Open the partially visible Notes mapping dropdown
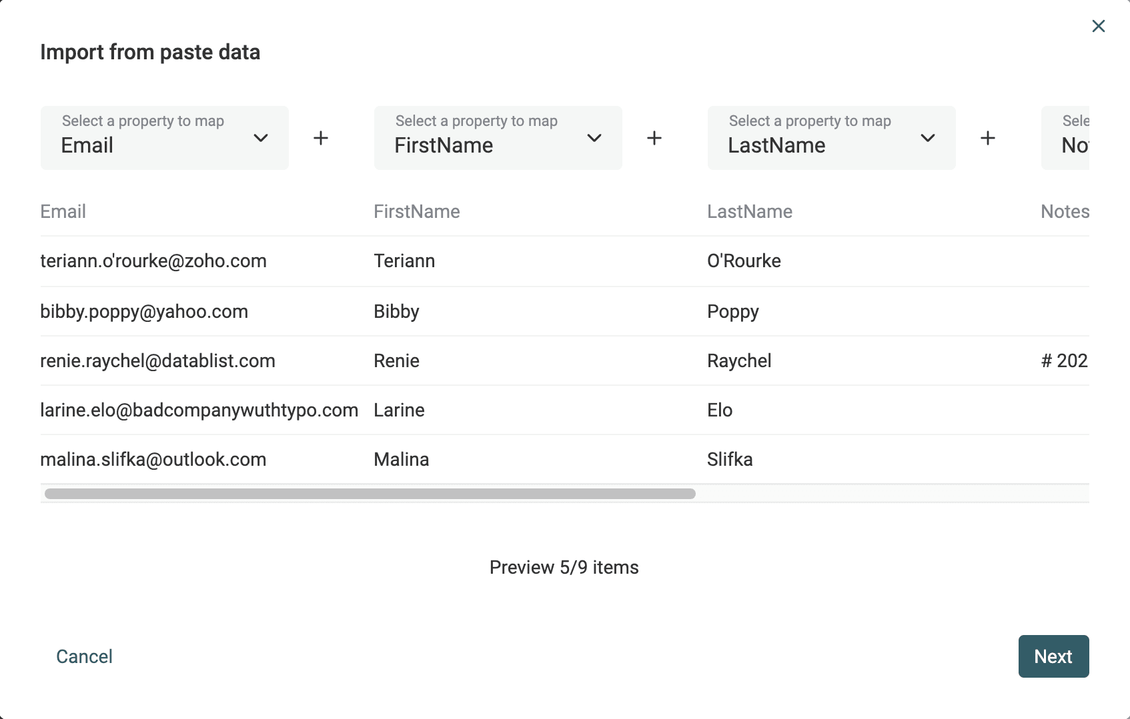This screenshot has height=719, width=1130. [1067, 138]
